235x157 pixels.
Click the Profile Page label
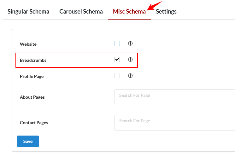(32, 76)
